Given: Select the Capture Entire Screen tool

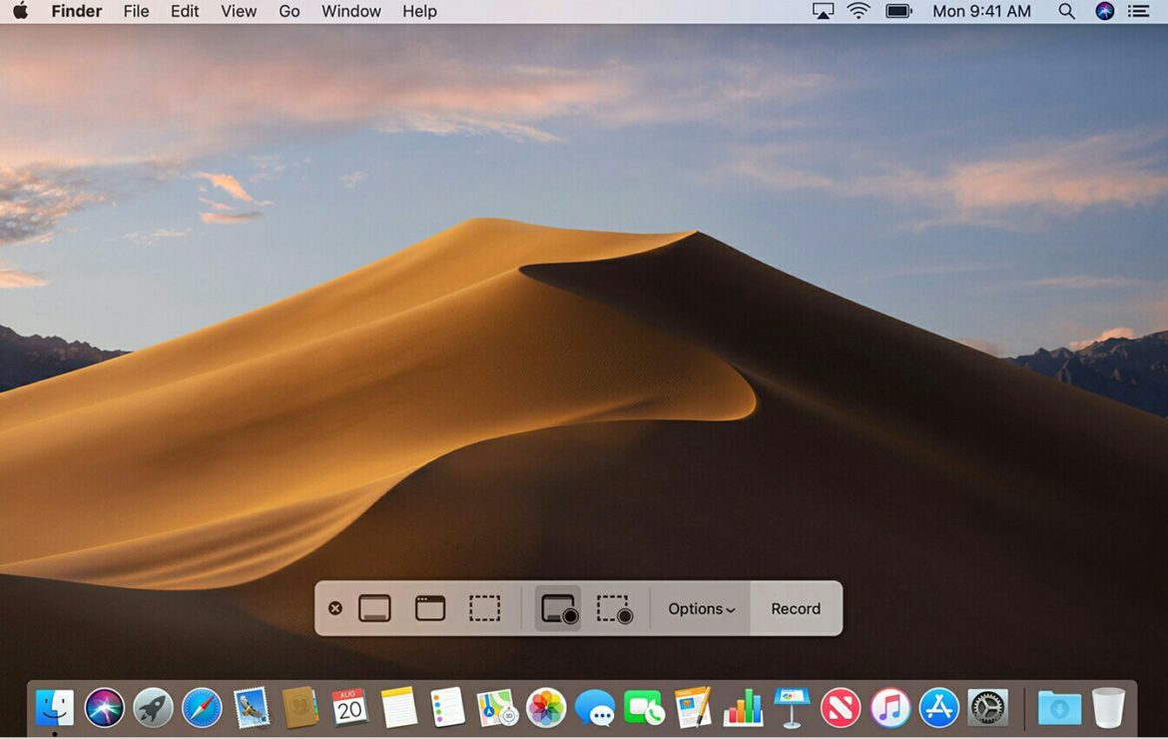Looking at the screenshot, I should click(375, 607).
